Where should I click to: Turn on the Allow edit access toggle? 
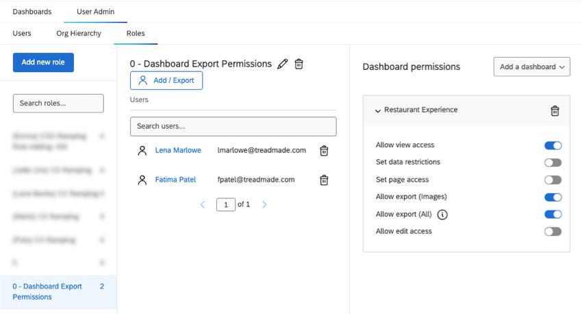tap(553, 232)
